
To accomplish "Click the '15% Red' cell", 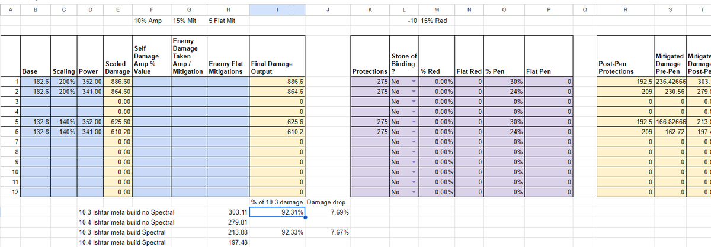I will click(436, 20).
